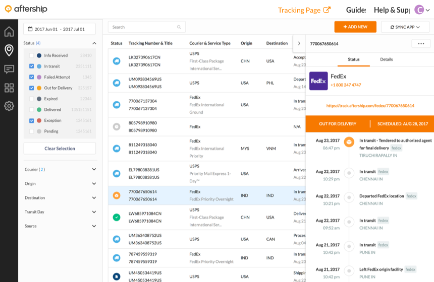The image size is (434, 282).
Task: Click the external link icon beside Tracking Page
Action: tap(327, 10)
